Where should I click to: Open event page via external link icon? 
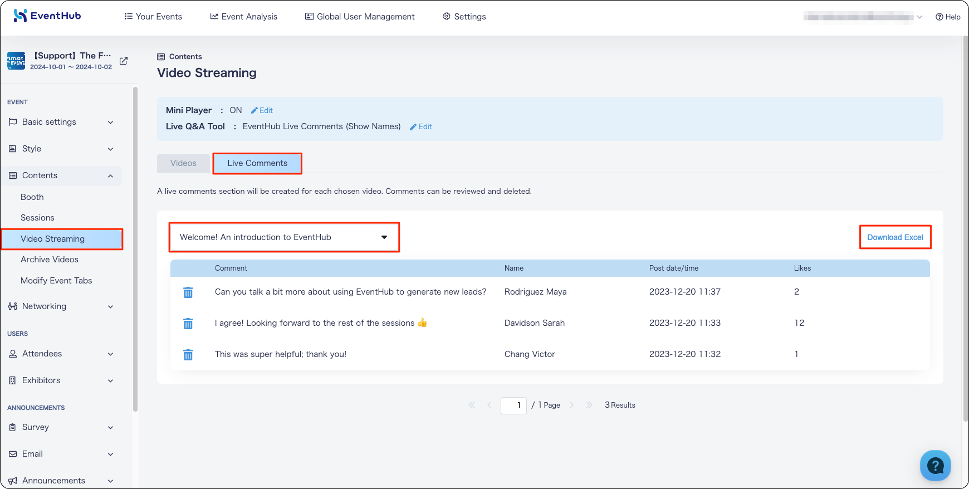point(124,61)
